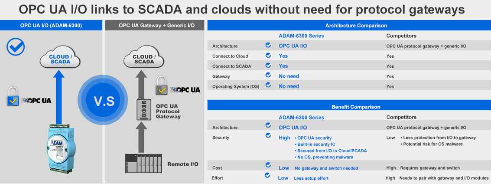
Task: Click the Remote I/O rack image
Action: (x=143, y=163)
